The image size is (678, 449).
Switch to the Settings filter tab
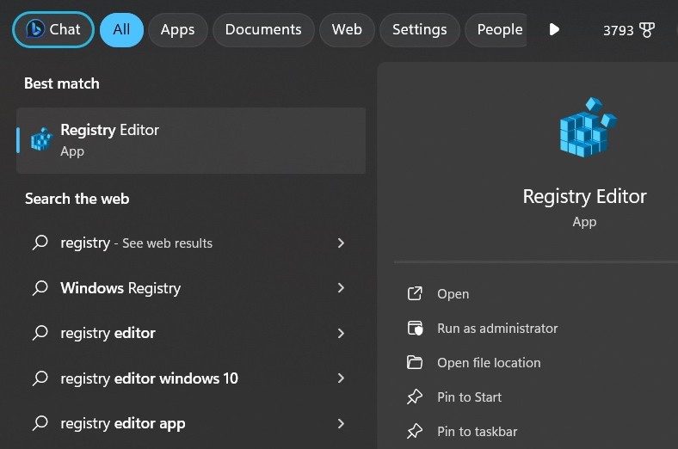(x=419, y=29)
